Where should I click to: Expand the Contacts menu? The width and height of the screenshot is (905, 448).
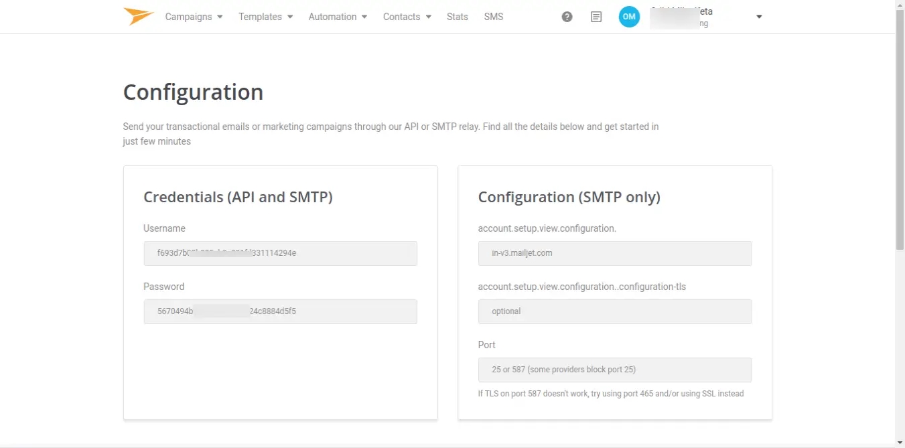pyautogui.click(x=407, y=17)
